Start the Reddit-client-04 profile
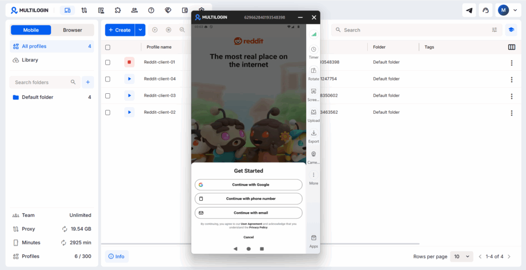Screen dimensions: 526x270 pyautogui.click(x=129, y=79)
